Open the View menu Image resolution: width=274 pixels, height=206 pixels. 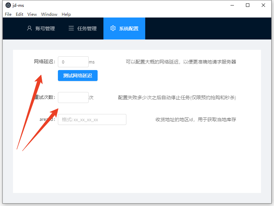(x=32, y=14)
